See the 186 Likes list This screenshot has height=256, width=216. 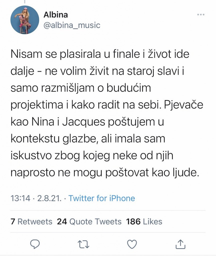(x=144, y=221)
